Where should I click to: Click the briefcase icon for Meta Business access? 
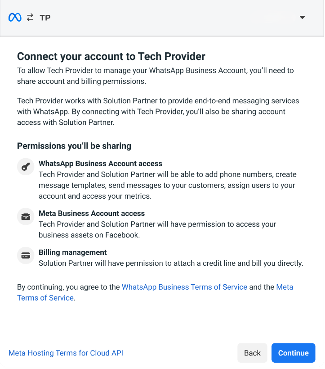(x=26, y=216)
